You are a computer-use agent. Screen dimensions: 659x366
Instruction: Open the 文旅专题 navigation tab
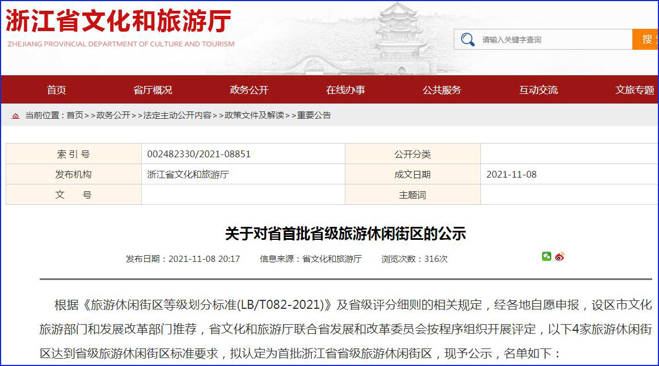[x=635, y=90]
